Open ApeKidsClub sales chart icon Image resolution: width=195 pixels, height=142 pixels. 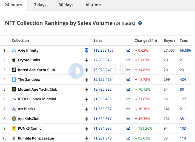(x=128, y=119)
